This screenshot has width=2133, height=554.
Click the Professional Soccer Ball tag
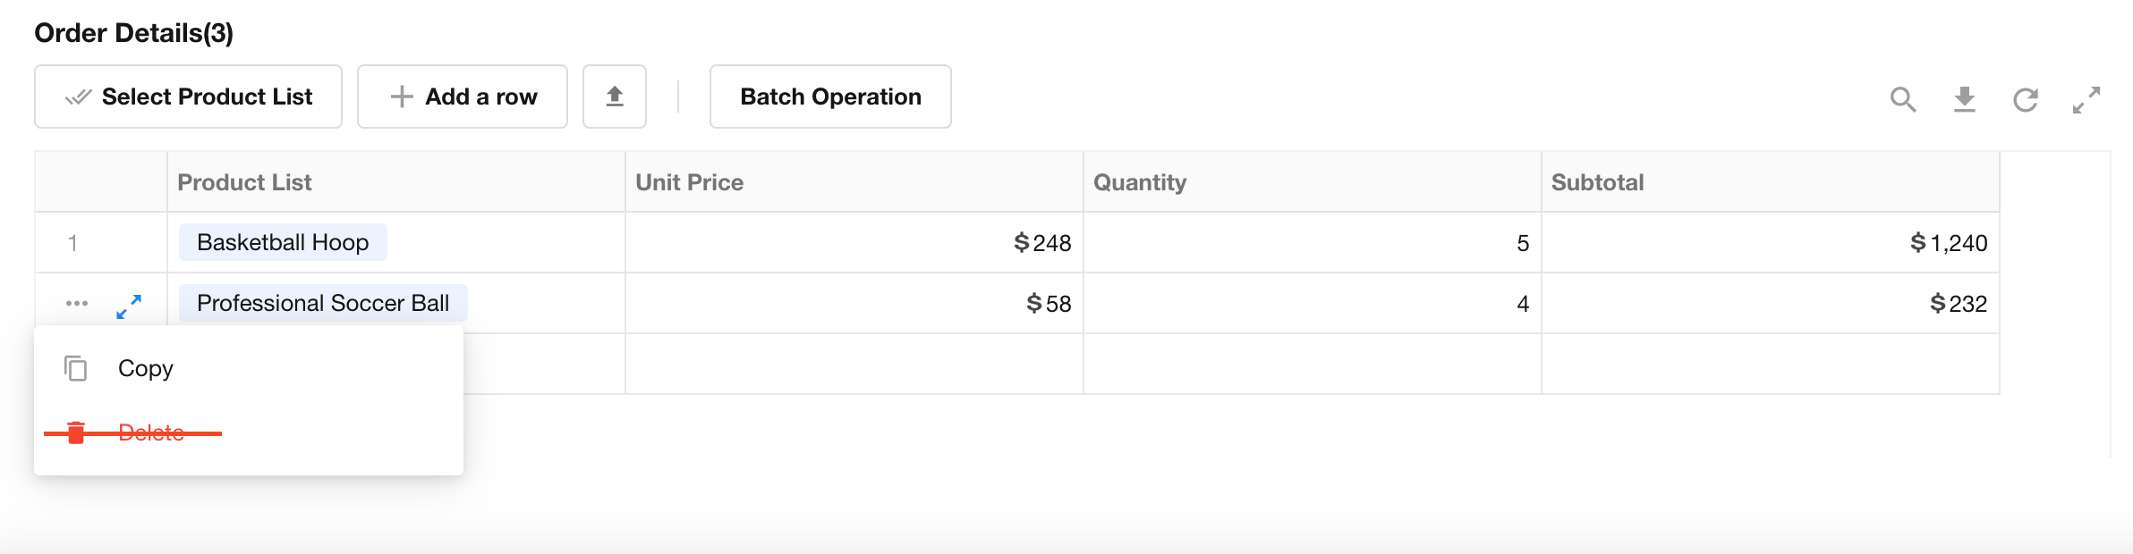(323, 303)
